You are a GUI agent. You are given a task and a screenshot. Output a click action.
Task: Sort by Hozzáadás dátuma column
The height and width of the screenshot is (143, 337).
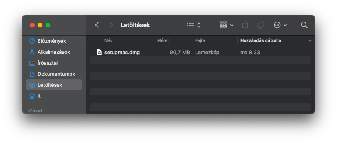[260, 40]
